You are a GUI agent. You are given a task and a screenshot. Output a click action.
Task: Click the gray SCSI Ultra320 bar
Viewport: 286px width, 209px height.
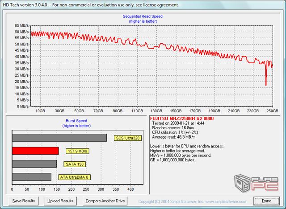coord(59,138)
